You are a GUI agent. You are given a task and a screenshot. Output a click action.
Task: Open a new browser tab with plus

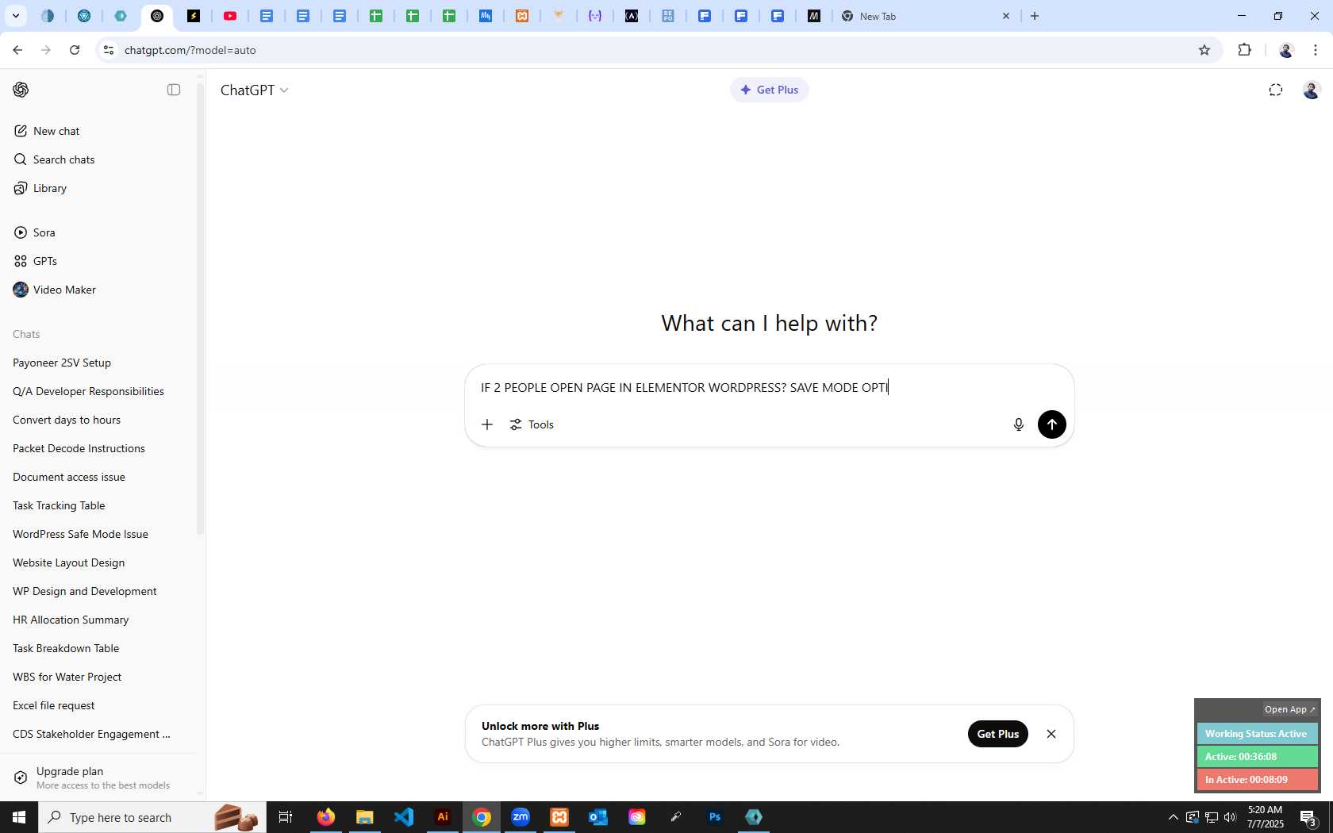(1035, 16)
